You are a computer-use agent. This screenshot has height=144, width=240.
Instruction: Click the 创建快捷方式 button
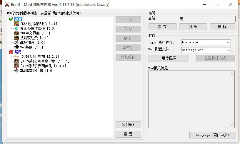coord(215,58)
